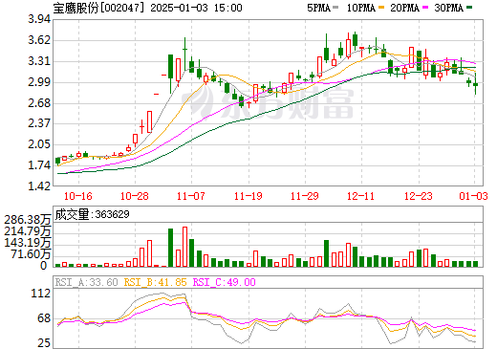Click the 25 RSI axis label
This screenshot has height=349, width=497.
pyautogui.click(x=44, y=343)
